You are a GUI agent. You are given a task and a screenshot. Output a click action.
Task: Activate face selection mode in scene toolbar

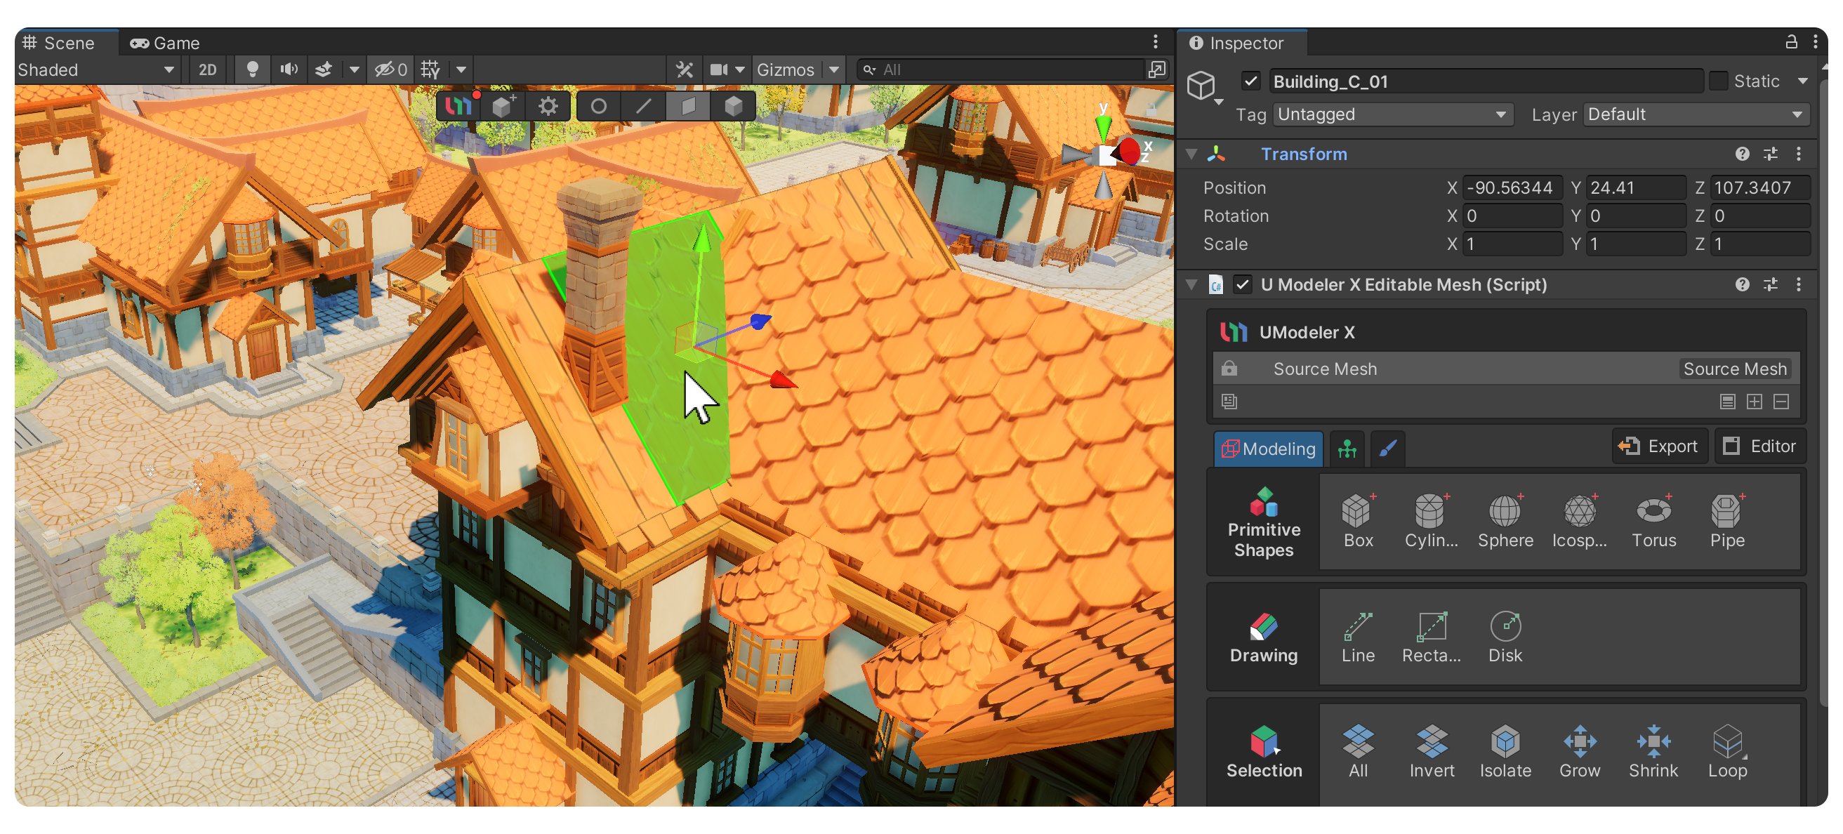click(687, 107)
